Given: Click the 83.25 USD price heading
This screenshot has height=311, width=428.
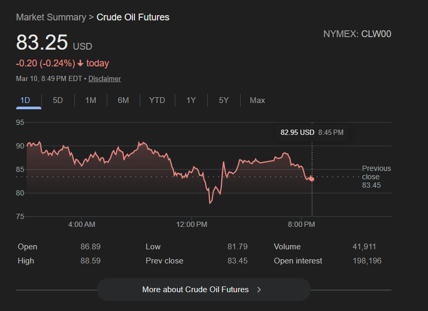Looking at the screenshot, I should point(54,43).
